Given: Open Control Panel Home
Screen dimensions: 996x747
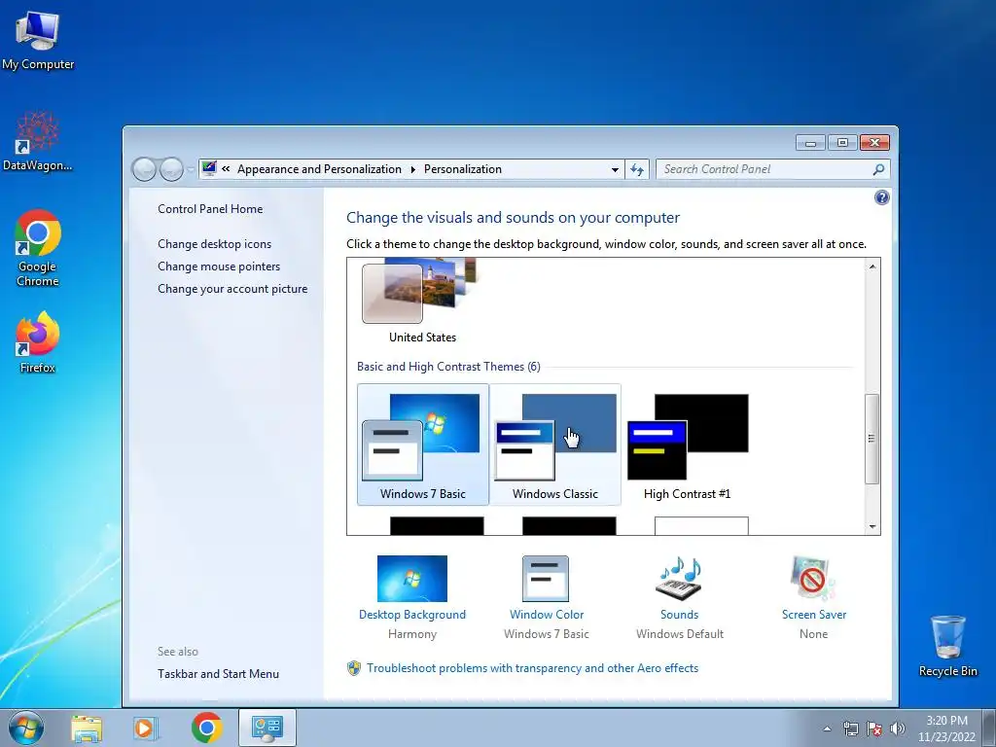Looking at the screenshot, I should 210,209.
